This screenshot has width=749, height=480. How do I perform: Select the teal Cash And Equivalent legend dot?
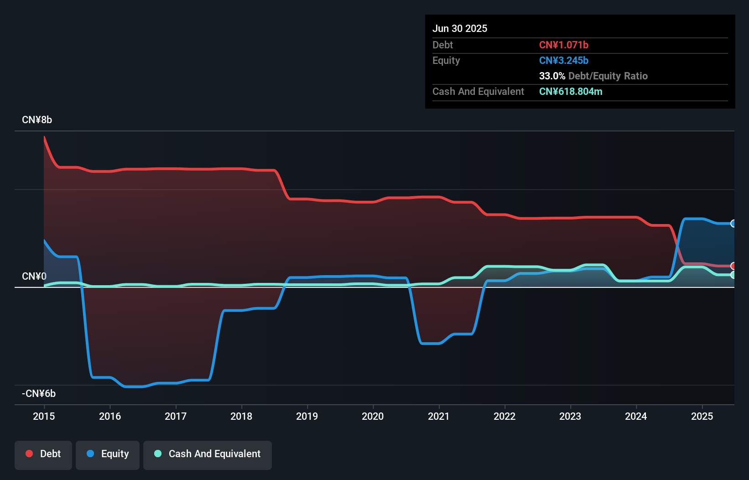tap(157, 454)
